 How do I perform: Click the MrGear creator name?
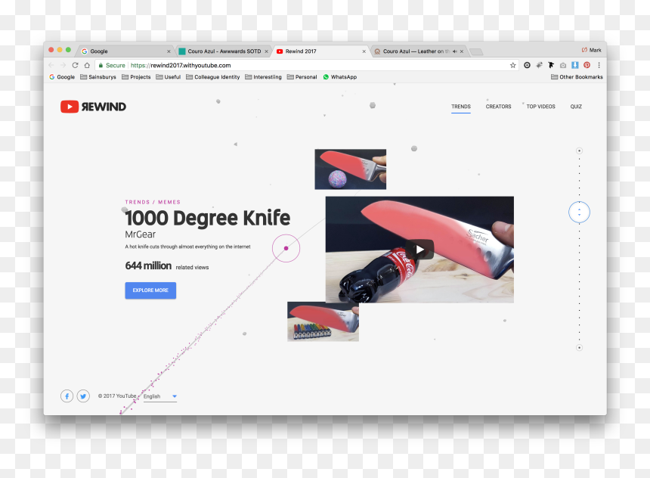(x=140, y=234)
